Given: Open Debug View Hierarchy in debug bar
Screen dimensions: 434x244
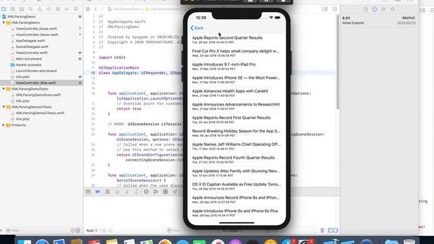Looking at the screenshot, I should [x=146, y=191].
